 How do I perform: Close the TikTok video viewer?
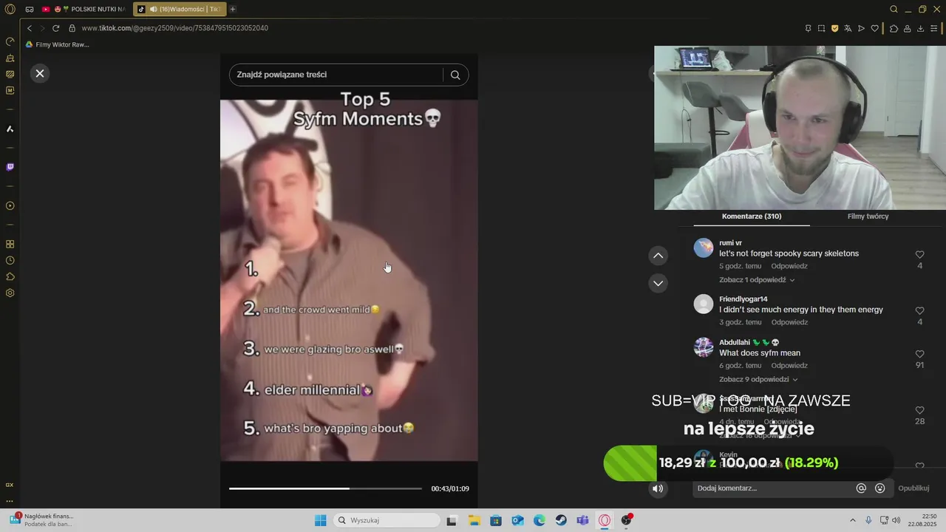pos(40,73)
